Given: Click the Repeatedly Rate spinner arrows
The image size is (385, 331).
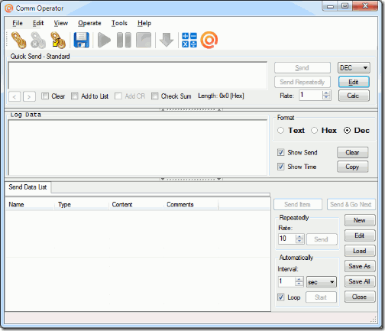Looking at the screenshot, I should click(x=299, y=239).
